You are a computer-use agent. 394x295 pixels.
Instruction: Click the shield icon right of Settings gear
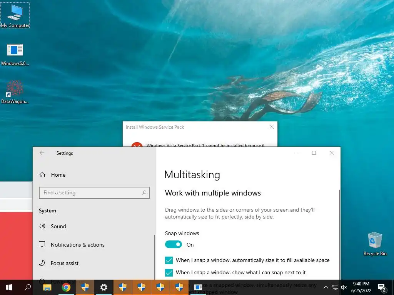point(123,287)
